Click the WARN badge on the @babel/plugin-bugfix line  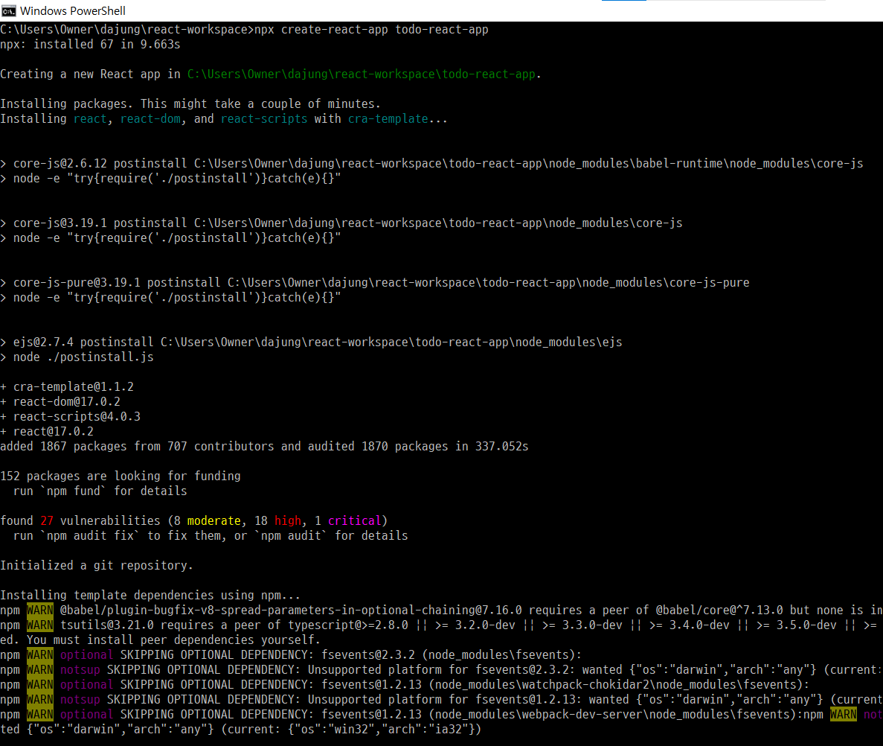40,610
